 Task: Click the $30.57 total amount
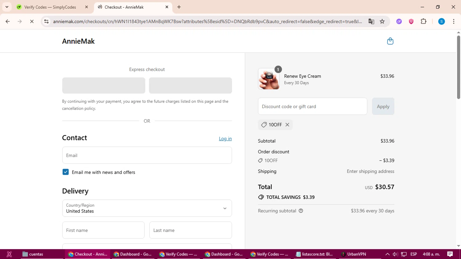click(x=385, y=187)
